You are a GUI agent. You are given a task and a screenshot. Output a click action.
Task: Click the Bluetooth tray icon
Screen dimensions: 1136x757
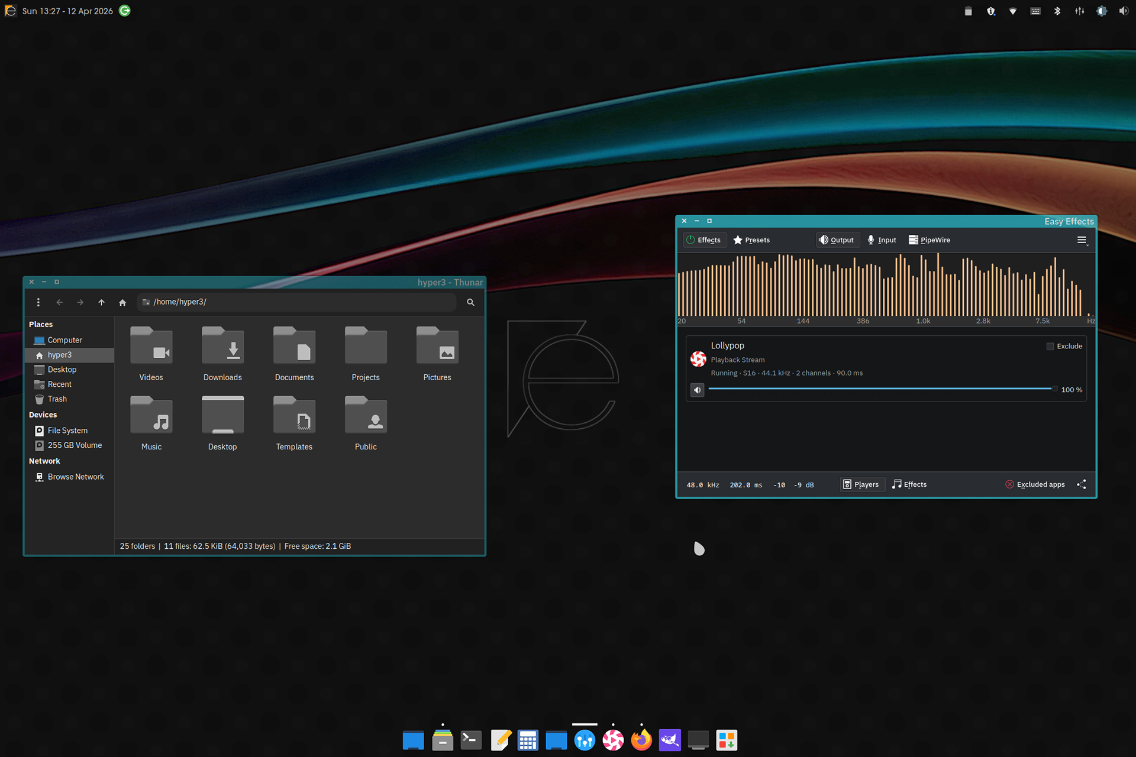point(1057,11)
